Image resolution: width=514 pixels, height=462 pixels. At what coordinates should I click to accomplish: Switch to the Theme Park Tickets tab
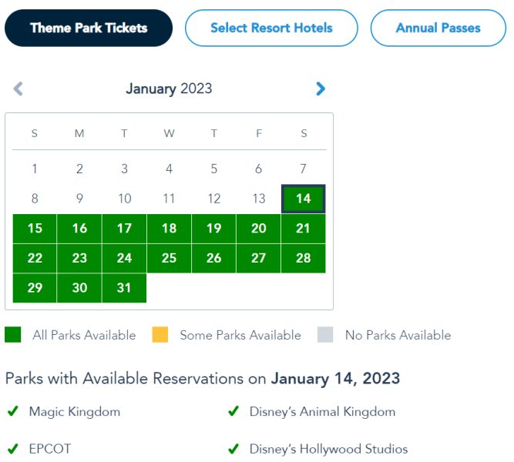89,28
